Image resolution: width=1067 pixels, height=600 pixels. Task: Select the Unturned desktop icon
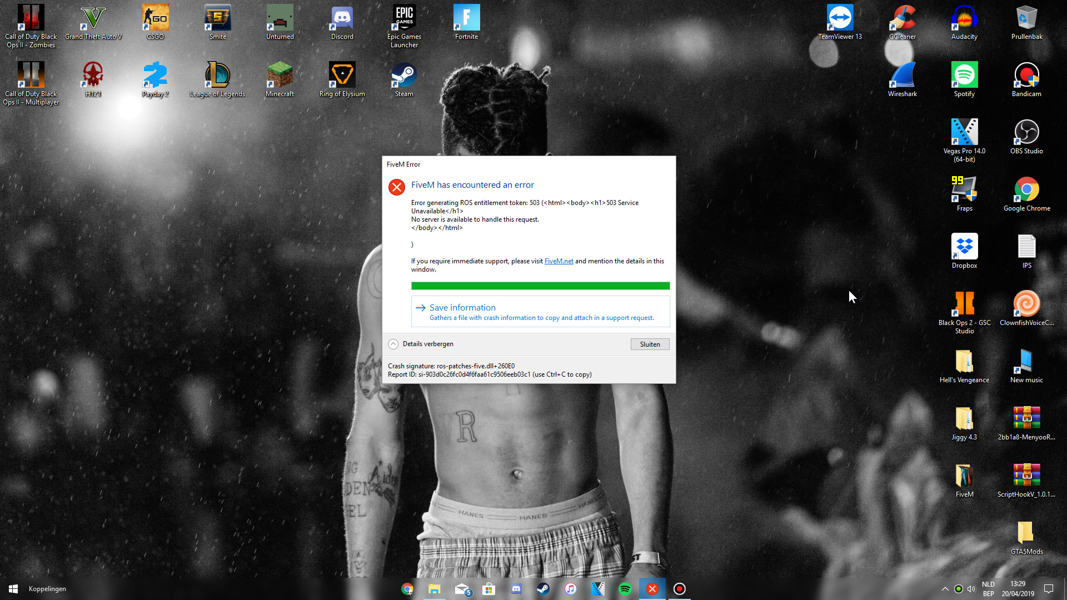(x=280, y=23)
